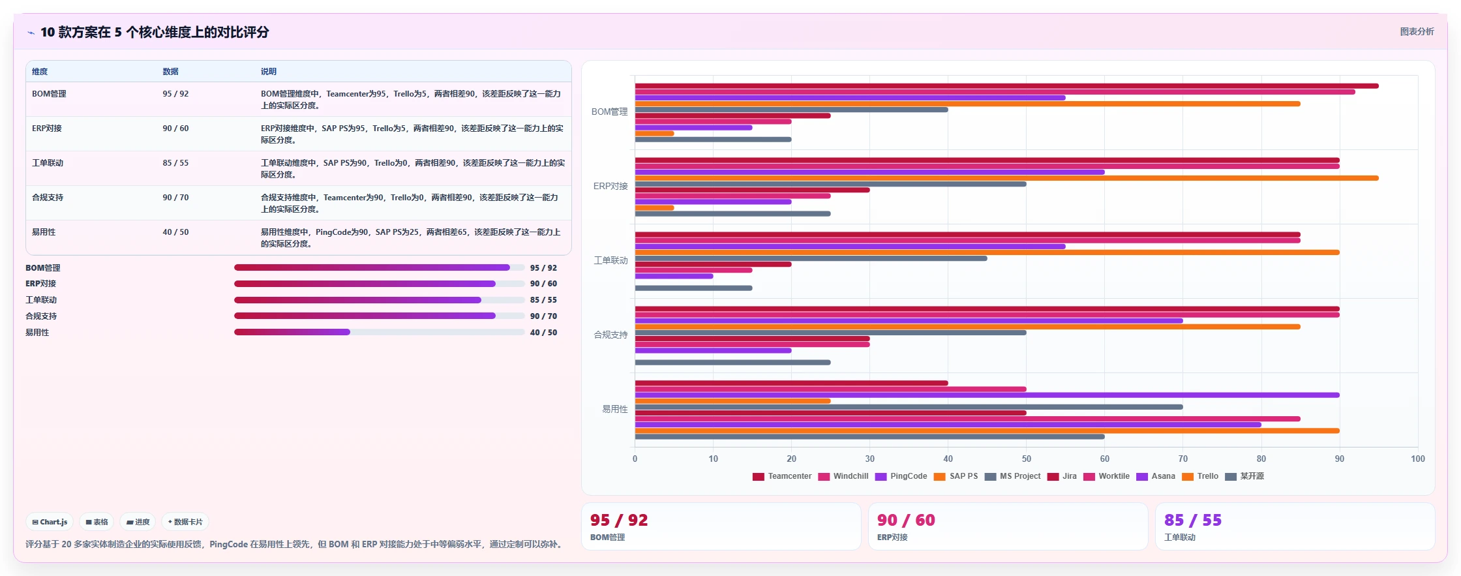1461x576 pixels.
Task: Toggle the 某开源 legend item
Action: point(1244,476)
